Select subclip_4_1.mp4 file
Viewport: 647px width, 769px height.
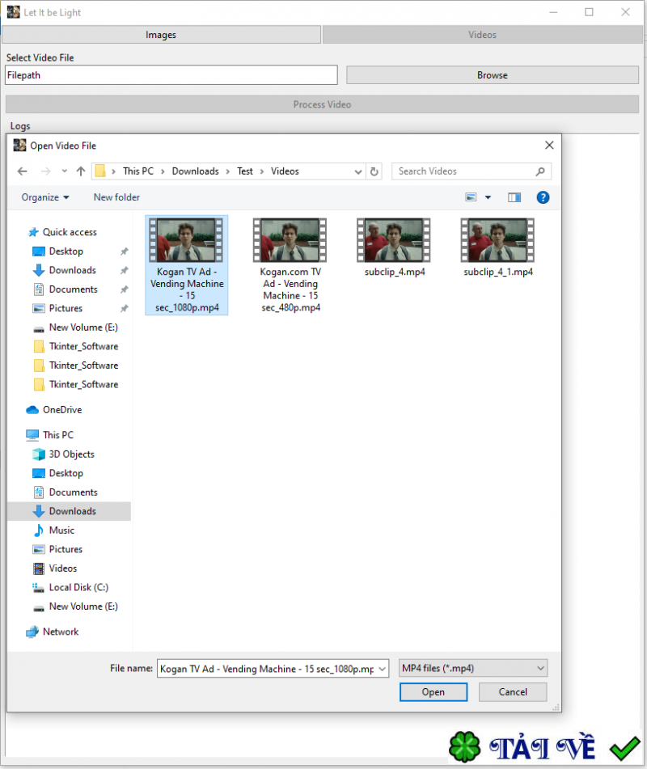pyautogui.click(x=498, y=248)
